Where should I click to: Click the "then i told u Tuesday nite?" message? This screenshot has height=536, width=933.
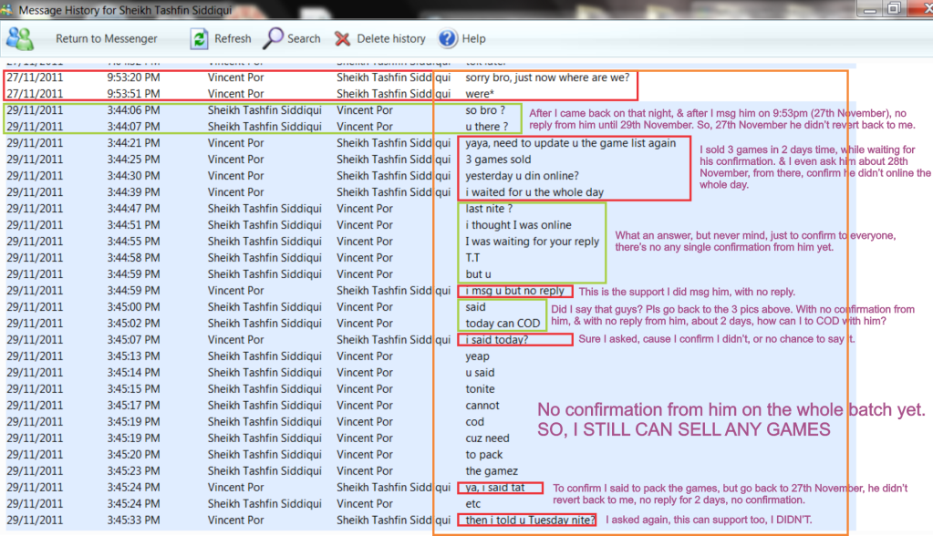[x=530, y=521]
